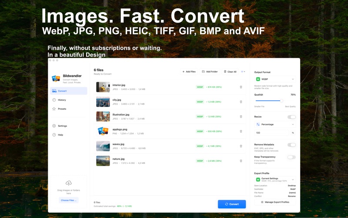Viewport: 348px width, 218px height.
Task: Click the nature.jpg file name
Action: pyautogui.click(x=118, y=159)
